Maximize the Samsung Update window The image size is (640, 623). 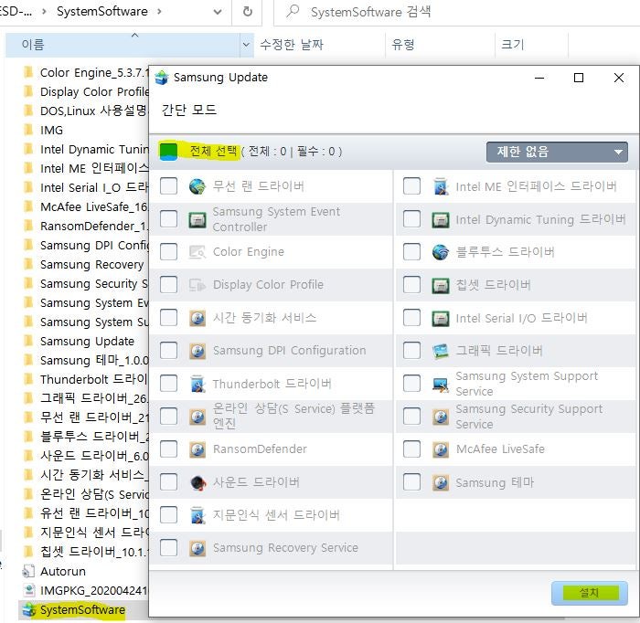coord(579,78)
